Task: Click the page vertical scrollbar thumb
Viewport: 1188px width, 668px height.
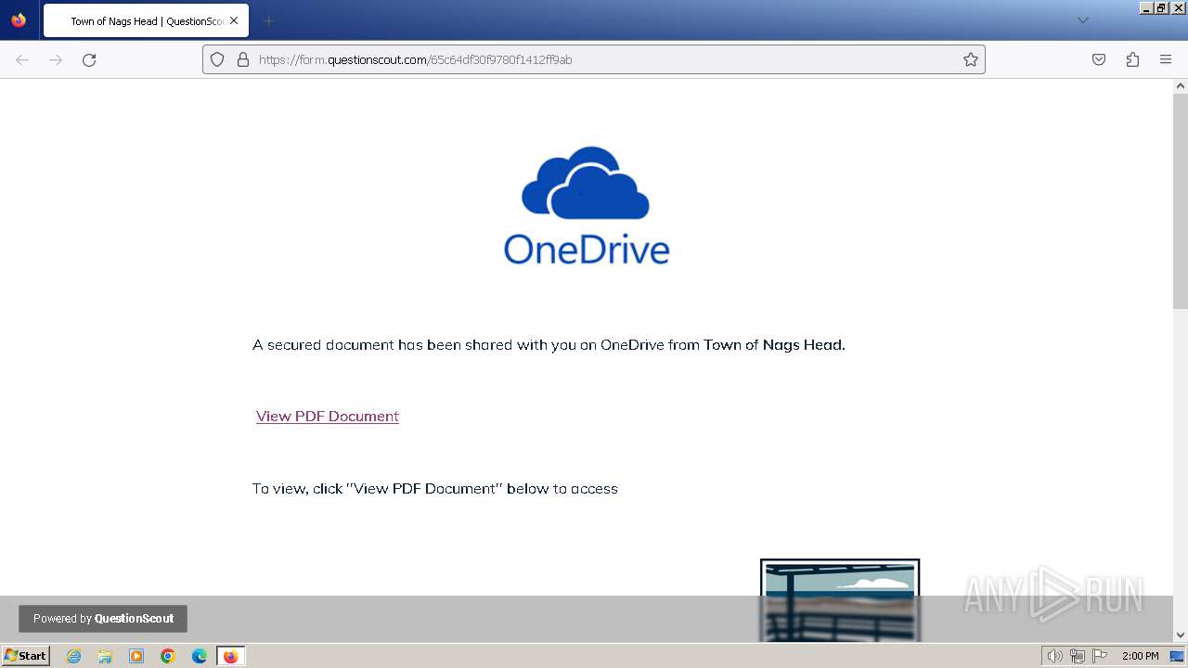Action: (x=1181, y=201)
